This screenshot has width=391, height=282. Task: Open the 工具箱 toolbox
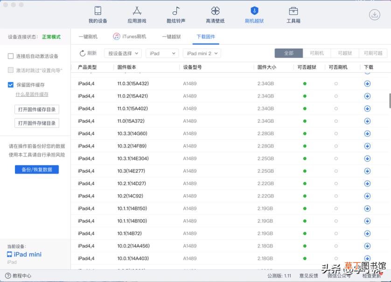[293, 15]
